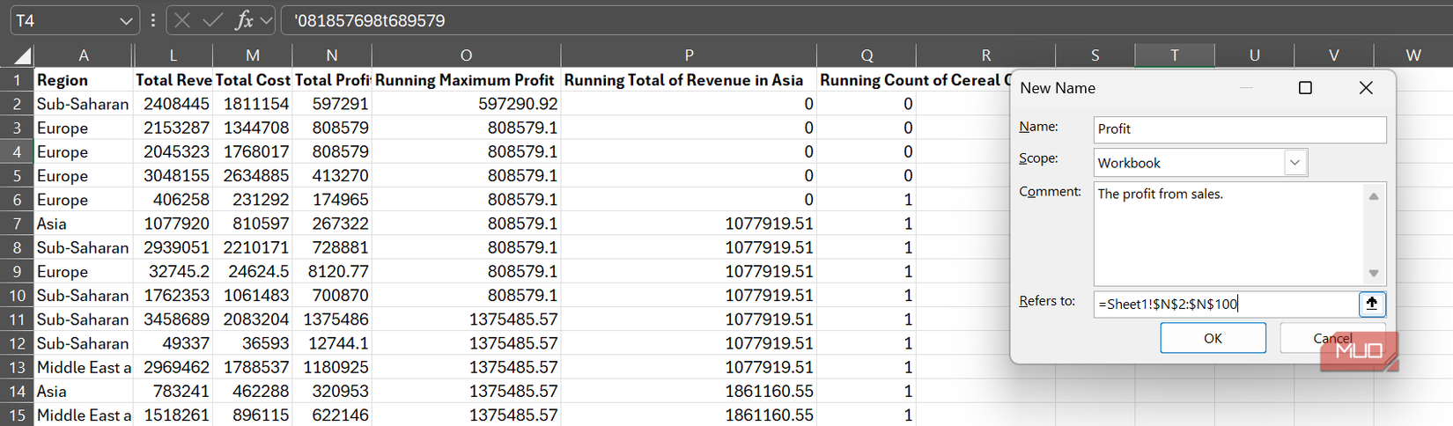1453x426 pixels.
Task: Click the formula bar text
Action: click(x=370, y=20)
